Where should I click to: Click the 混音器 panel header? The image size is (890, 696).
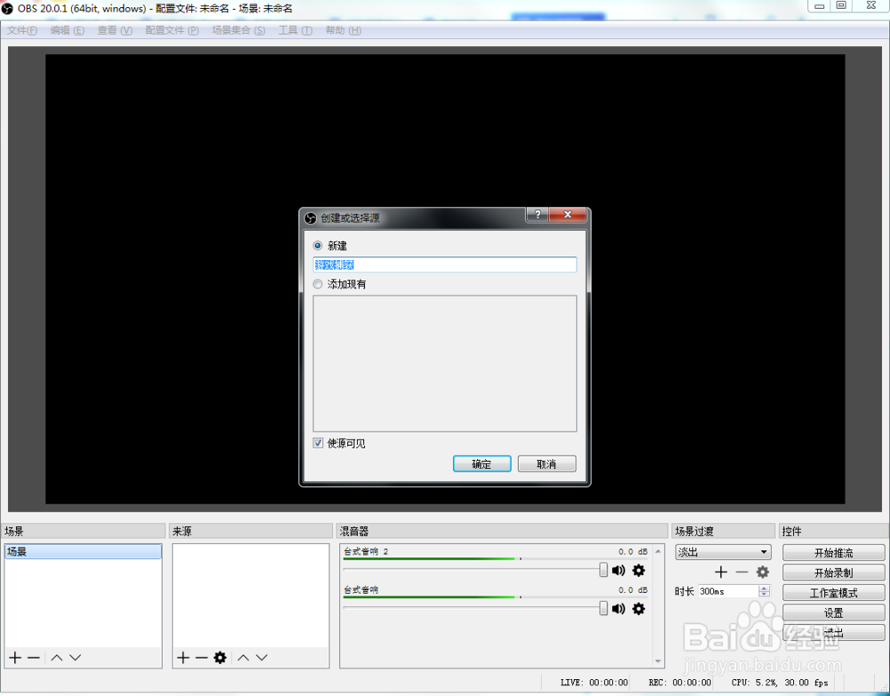click(x=502, y=530)
